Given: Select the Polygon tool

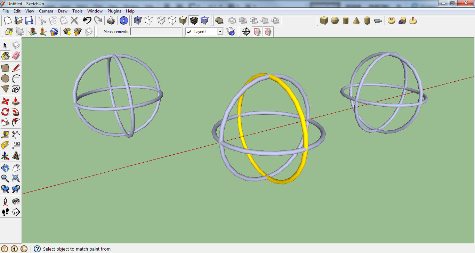Looking at the screenshot, I should point(5,89).
